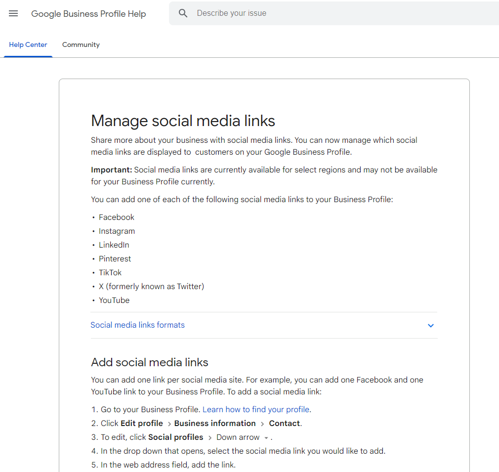Image resolution: width=499 pixels, height=472 pixels.
Task: Click the Instagram list item
Action: [117, 231]
